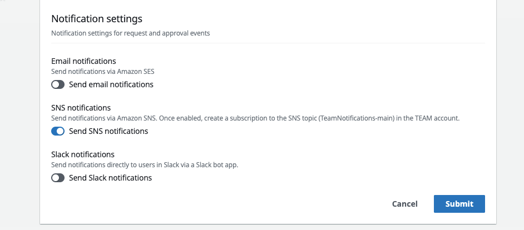Click the 'Send Slack notifications' label text
This screenshot has height=230, width=524.
point(110,178)
